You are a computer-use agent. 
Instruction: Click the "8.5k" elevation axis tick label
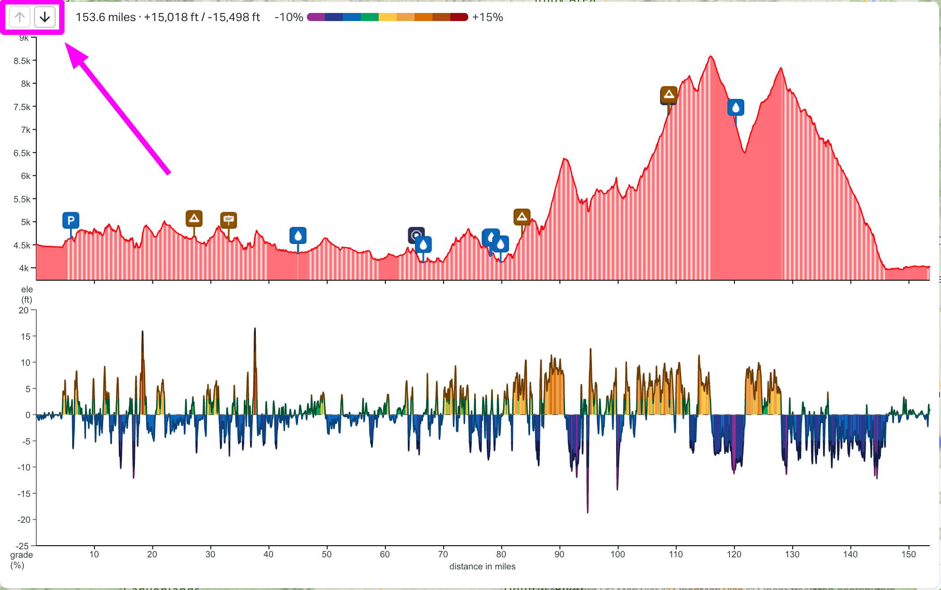22,61
